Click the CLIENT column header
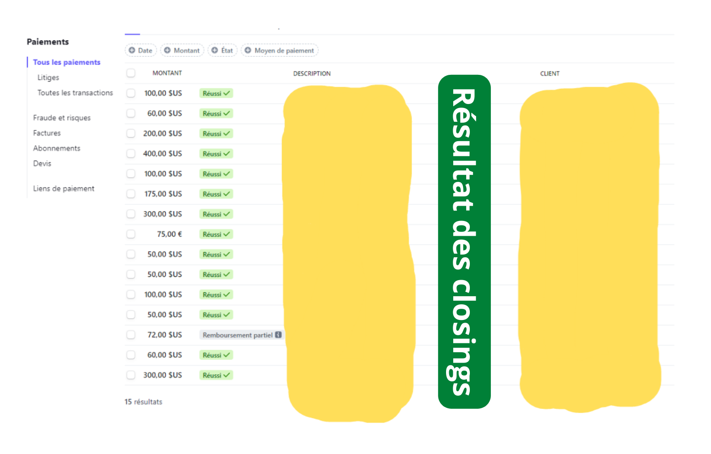 [x=550, y=74]
